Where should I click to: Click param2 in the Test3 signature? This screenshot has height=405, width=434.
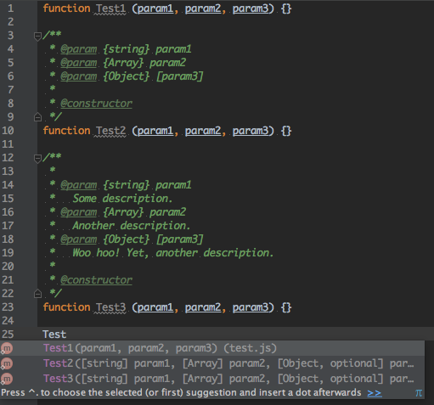click(x=203, y=307)
